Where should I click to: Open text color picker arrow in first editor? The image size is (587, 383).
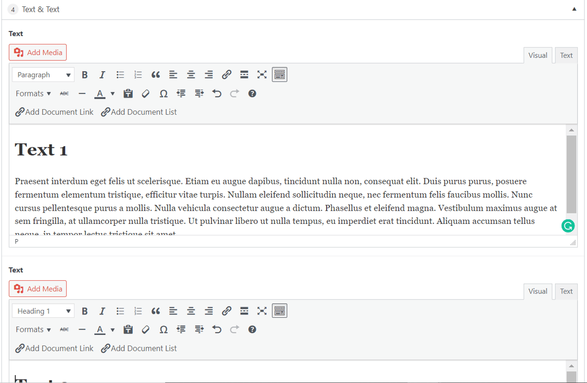coord(112,93)
